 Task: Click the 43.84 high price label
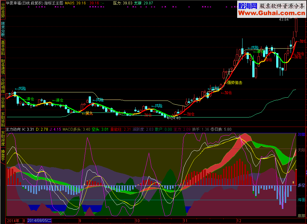pos(284,19)
